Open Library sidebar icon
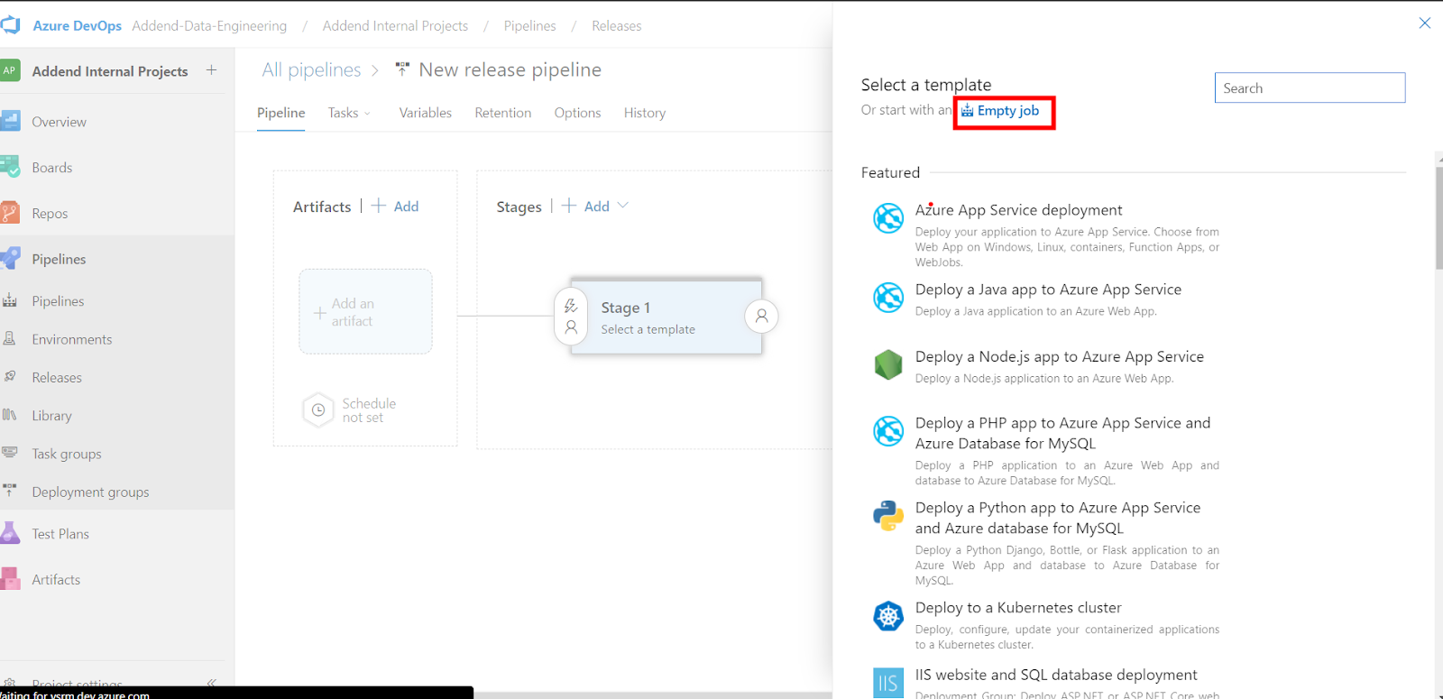This screenshot has width=1443, height=699. (10, 415)
